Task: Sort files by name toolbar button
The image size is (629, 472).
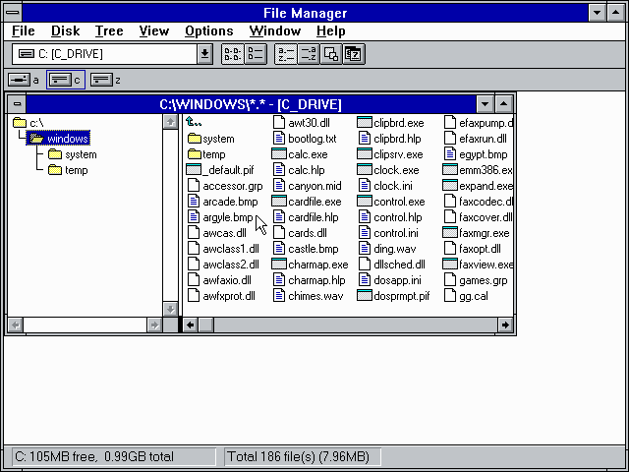Action: tap(286, 54)
